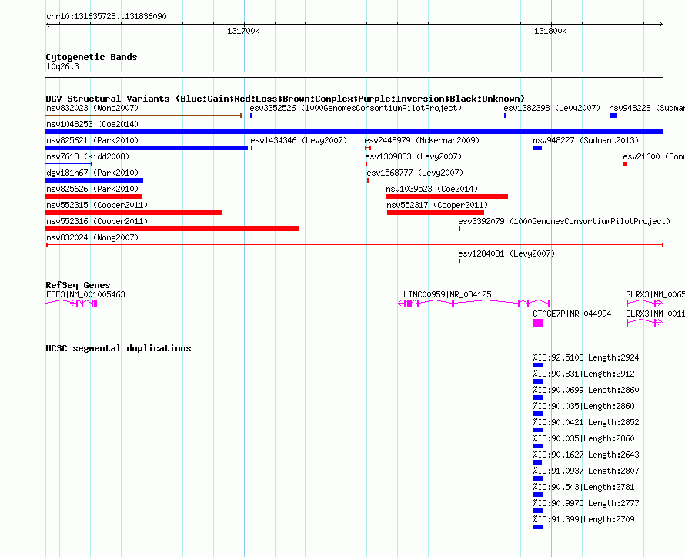
Task: Click the DGV Structural Variants track title
Action: pyautogui.click(x=286, y=99)
